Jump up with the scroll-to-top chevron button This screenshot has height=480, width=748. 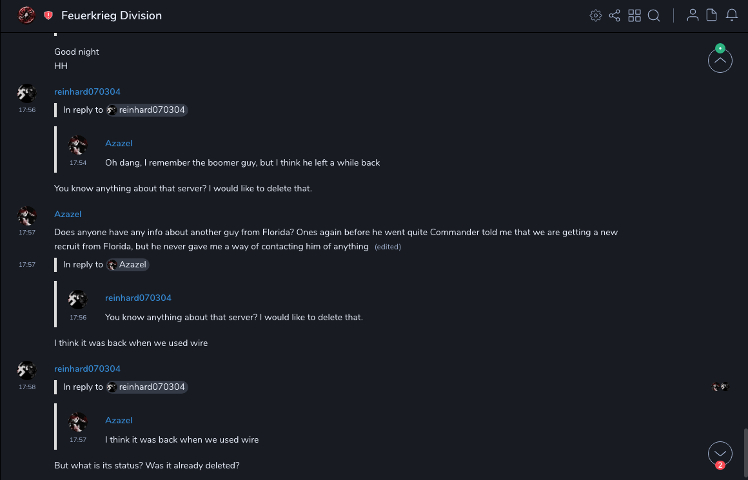pyautogui.click(x=720, y=61)
